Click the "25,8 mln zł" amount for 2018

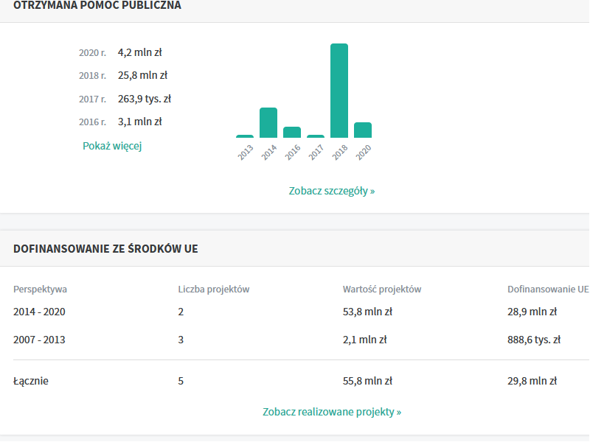pos(142,75)
